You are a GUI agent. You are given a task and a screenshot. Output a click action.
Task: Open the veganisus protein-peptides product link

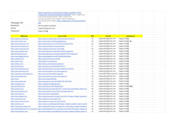coord(55,15)
